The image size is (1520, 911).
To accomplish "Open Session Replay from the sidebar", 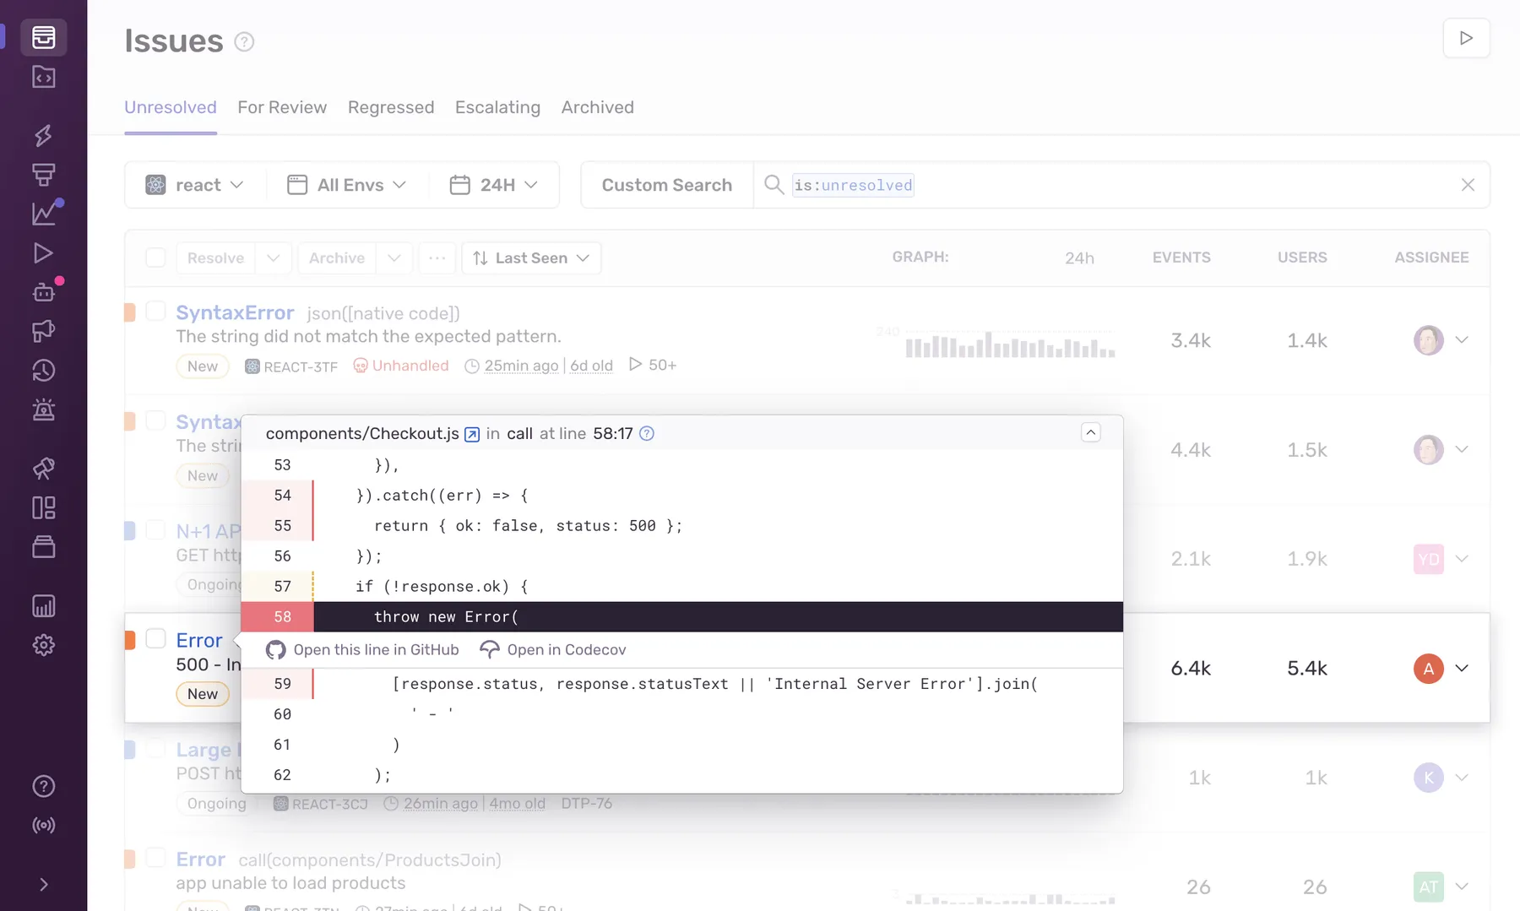I will click(43, 252).
